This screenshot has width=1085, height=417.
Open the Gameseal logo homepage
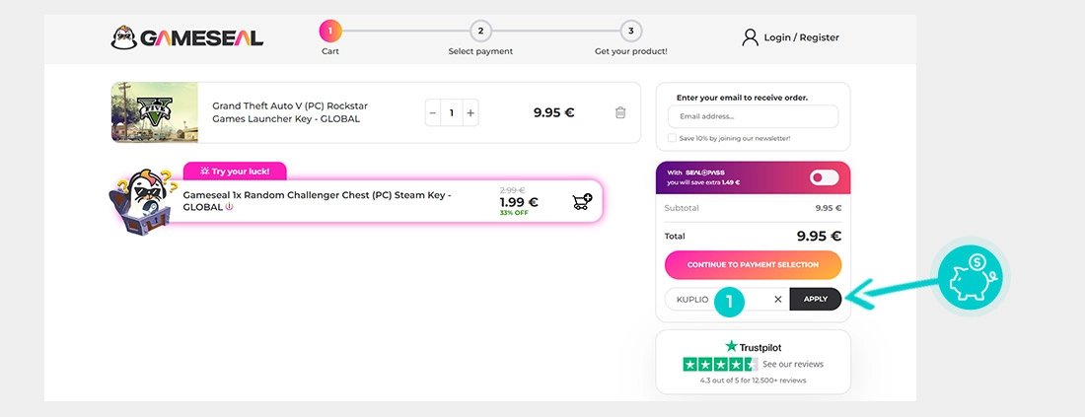186,37
